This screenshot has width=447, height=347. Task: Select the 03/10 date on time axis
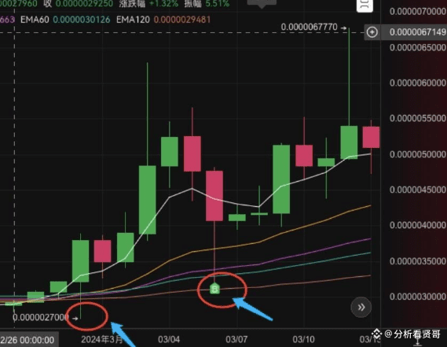303,339
